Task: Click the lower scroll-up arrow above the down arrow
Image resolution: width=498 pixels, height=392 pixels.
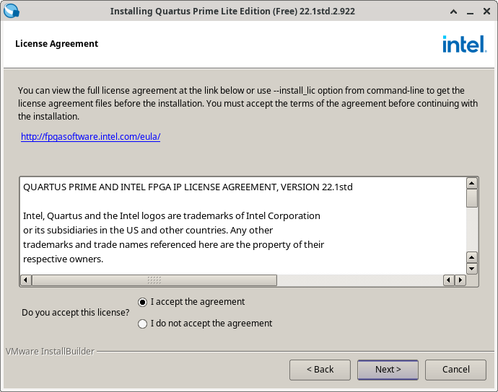Action: click(472, 257)
